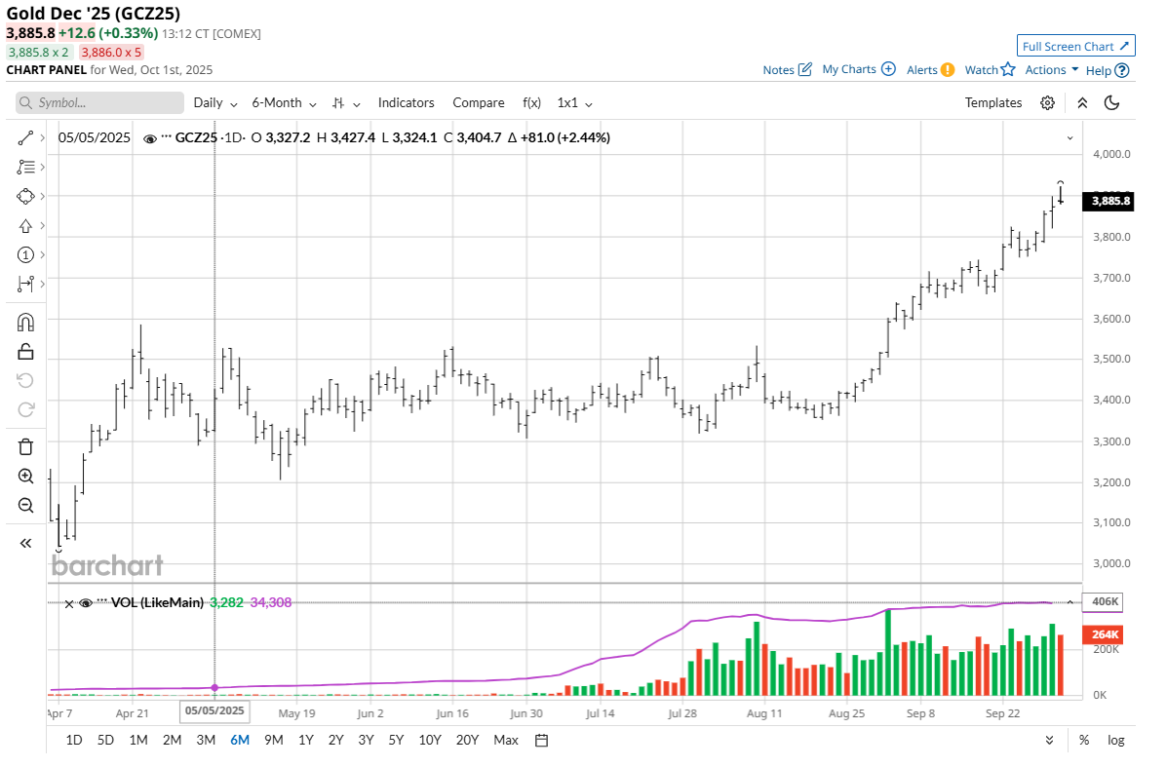Screen dimensions: 1167x767
Task: Select the Max range tab
Action: point(506,741)
